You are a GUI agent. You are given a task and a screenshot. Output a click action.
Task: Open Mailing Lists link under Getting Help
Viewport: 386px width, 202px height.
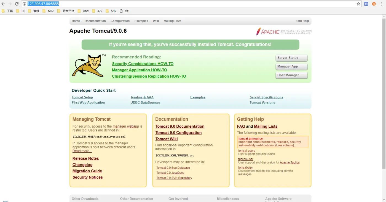coord(266,127)
